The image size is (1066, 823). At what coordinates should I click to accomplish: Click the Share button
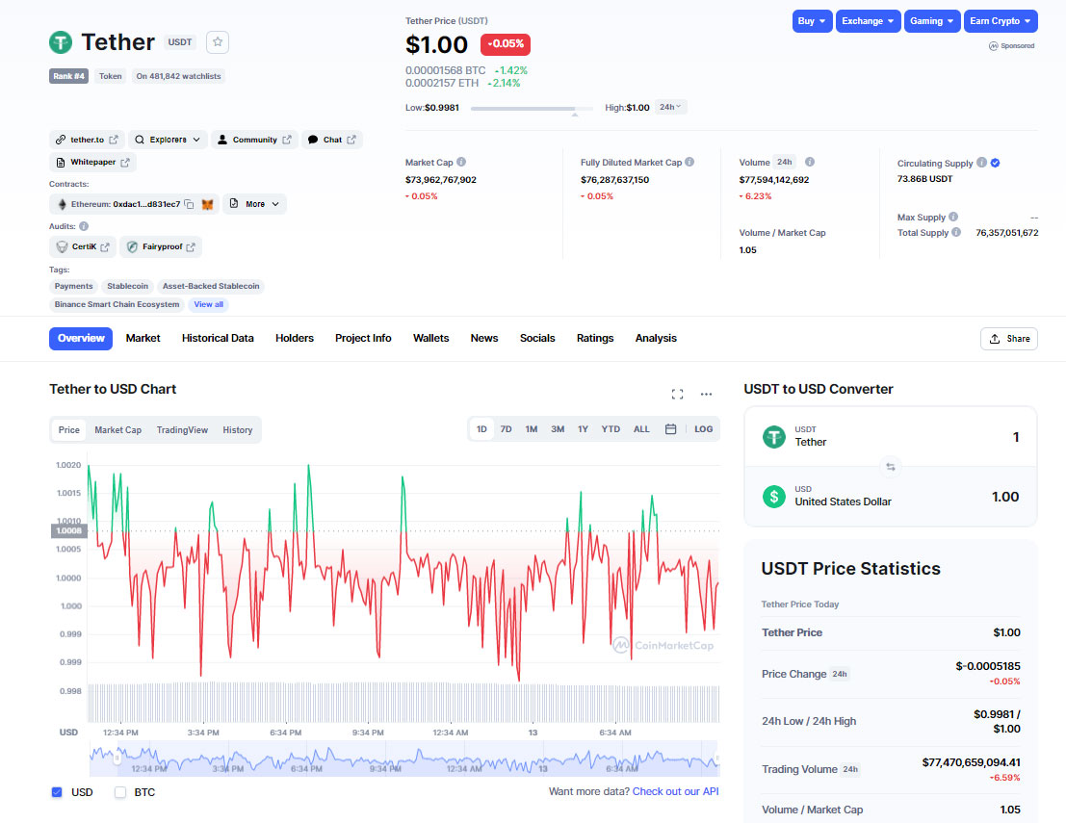1009,339
